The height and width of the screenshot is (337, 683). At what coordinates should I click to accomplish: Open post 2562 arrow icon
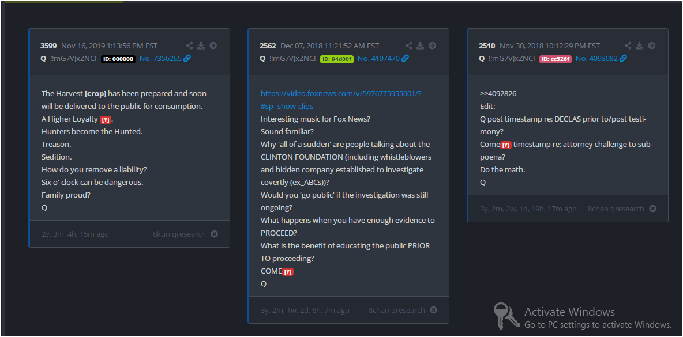432,46
